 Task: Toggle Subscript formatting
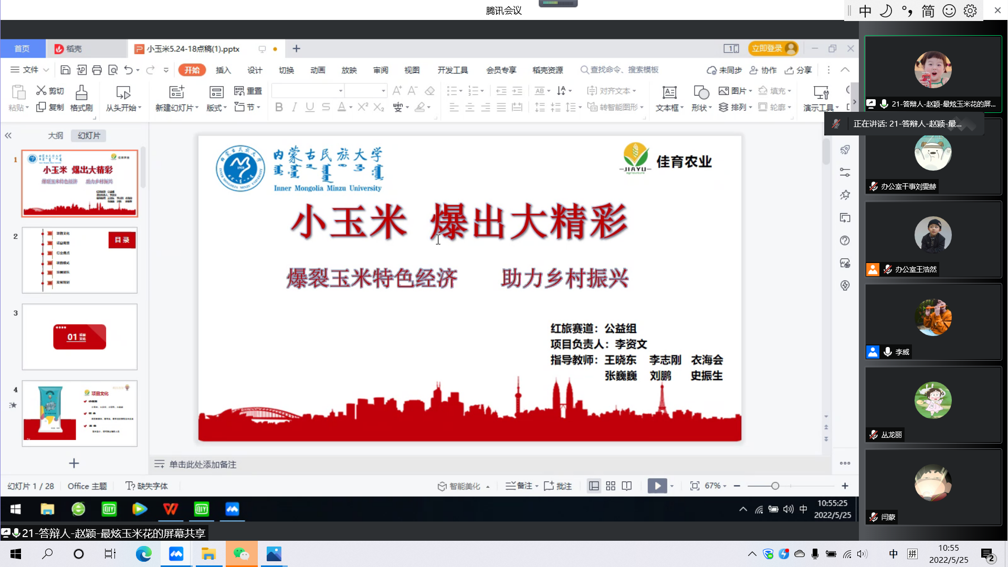click(379, 107)
